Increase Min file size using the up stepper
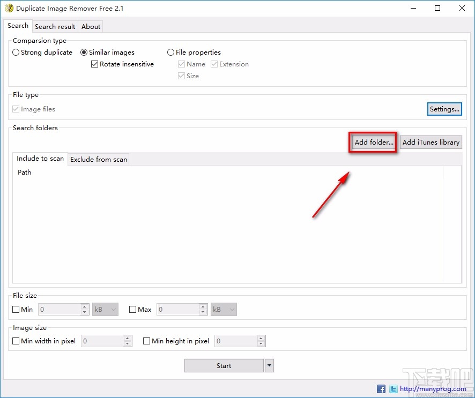This screenshot has width=475, height=398. (x=84, y=306)
